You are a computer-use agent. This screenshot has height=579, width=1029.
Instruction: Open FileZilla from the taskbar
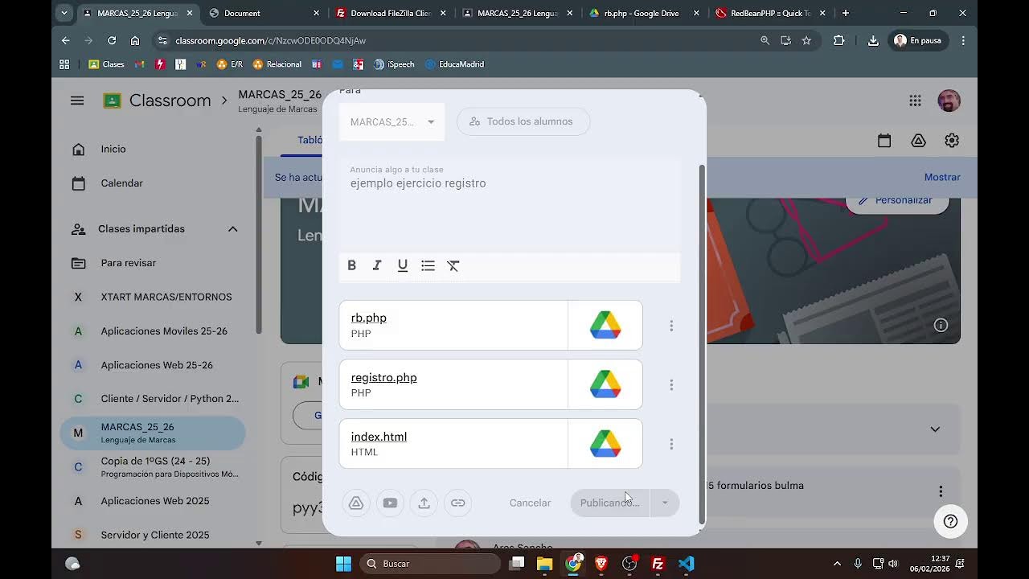(658, 564)
